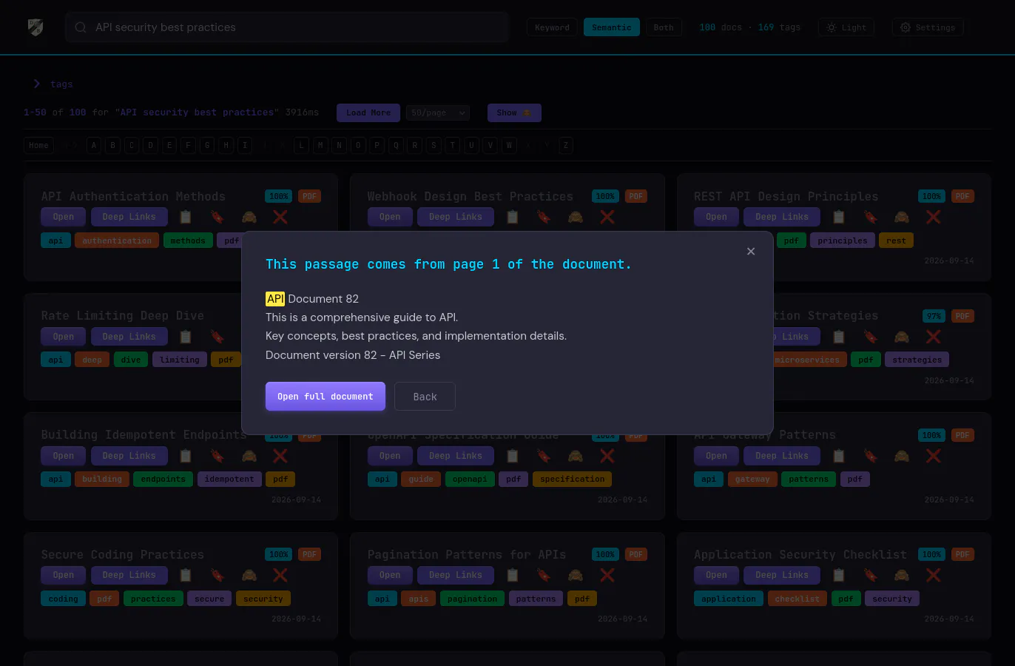Viewport: 1015px width, 666px height.
Task: Click the clipboard icon on REST API Design Principles
Action: tap(839, 217)
